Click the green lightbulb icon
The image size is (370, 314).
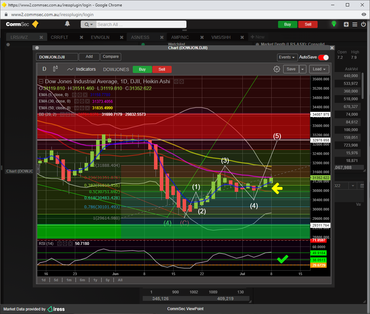[x=334, y=23]
